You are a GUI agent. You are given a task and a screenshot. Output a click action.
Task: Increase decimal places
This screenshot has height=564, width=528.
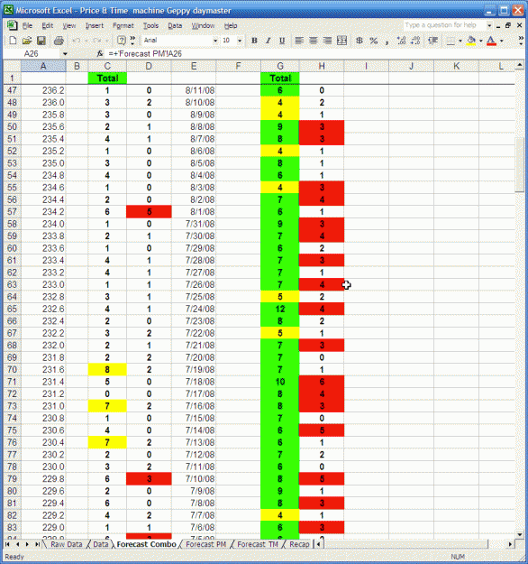click(401, 41)
